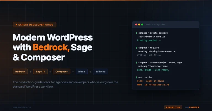
Task: Select the Composer tag pill
Action: tap(62, 72)
